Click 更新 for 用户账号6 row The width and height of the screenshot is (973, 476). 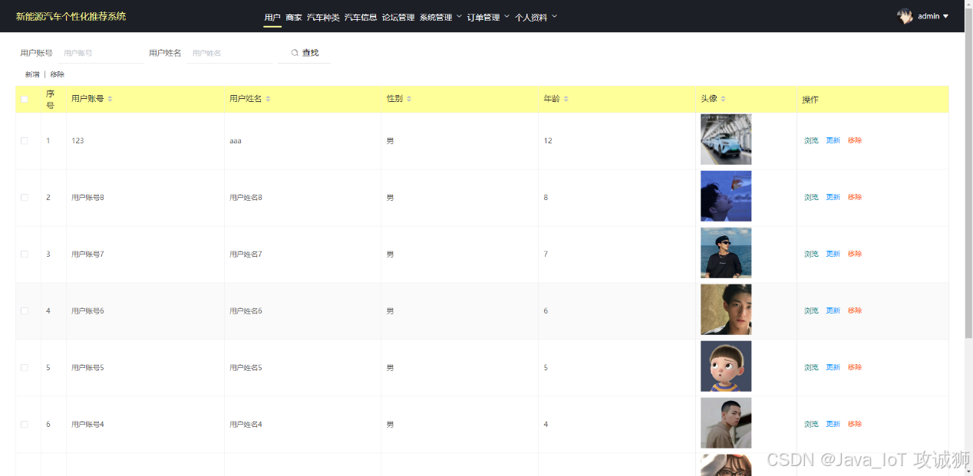833,310
